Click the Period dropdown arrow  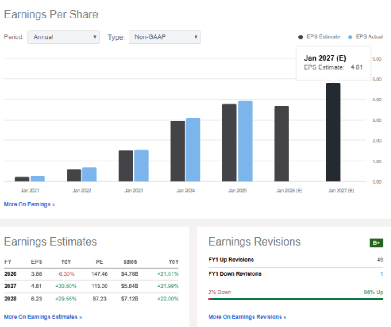(94, 37)
